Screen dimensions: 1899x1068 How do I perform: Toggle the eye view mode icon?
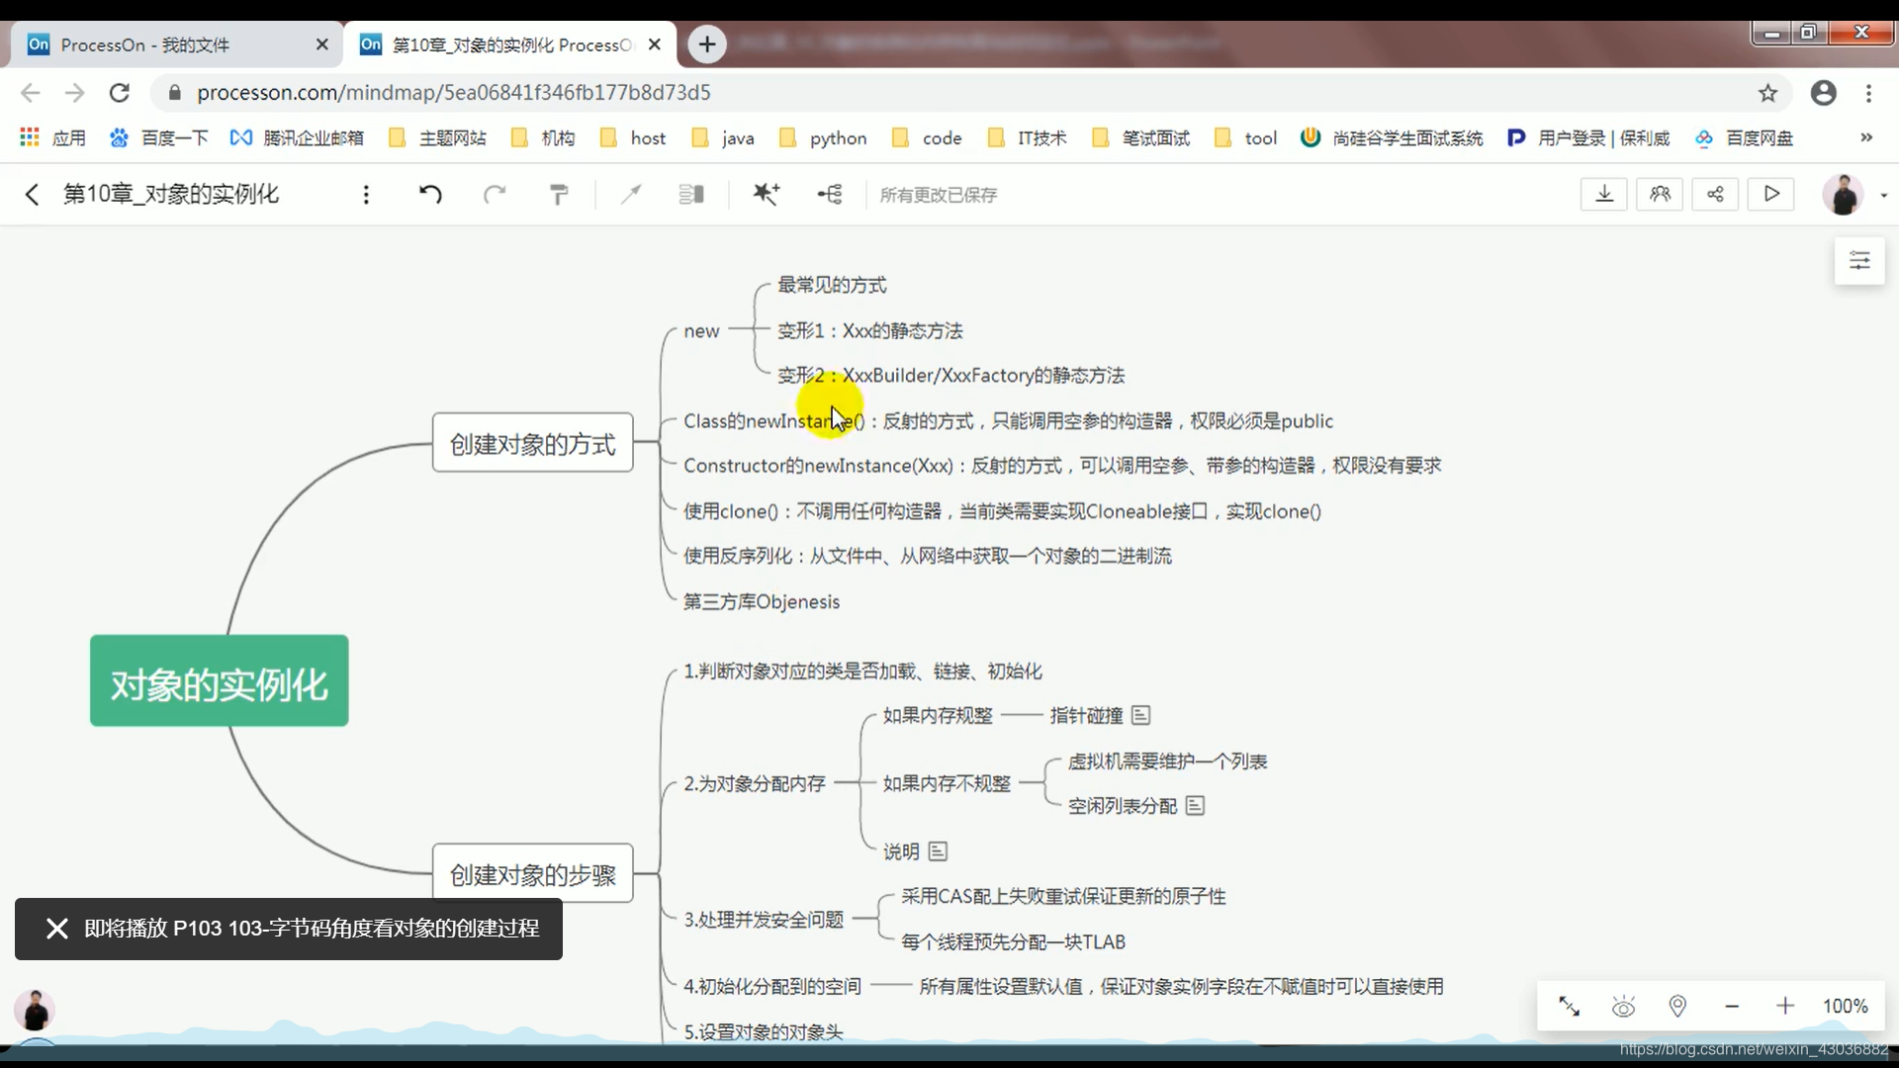1623,1006
